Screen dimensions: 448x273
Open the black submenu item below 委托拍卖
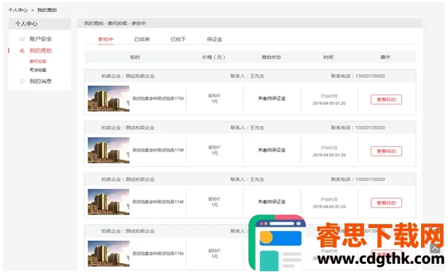[38, 70]
